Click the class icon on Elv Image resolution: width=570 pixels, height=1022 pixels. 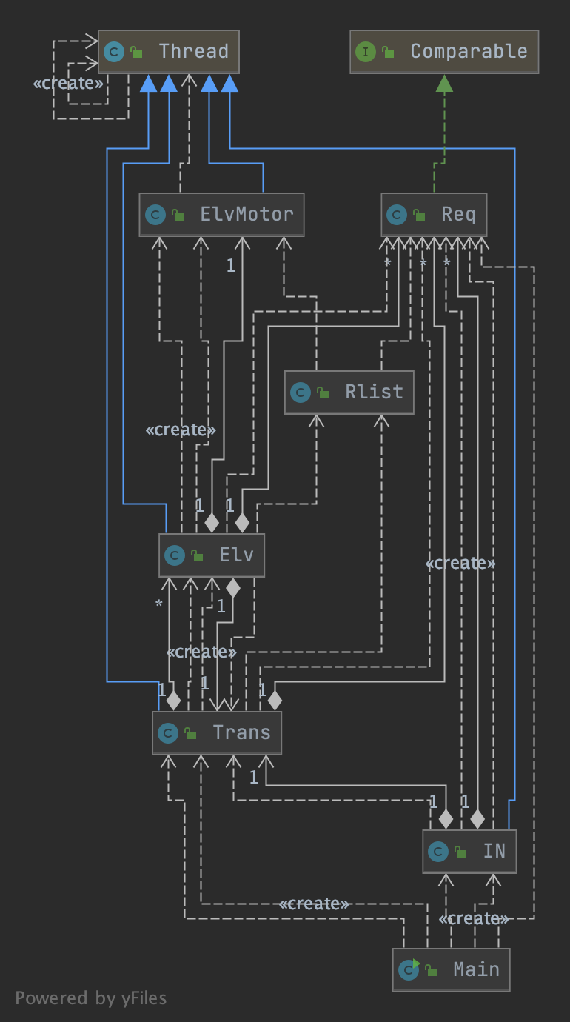pyautogui.click(x=174, y=555)
